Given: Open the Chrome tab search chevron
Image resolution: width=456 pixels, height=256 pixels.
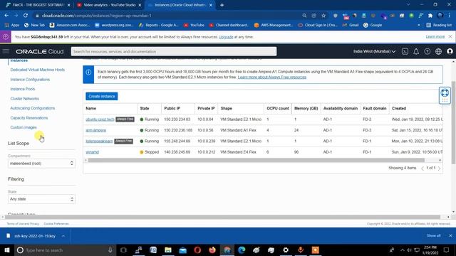Looking at the screenshot, I should (408, 5).
